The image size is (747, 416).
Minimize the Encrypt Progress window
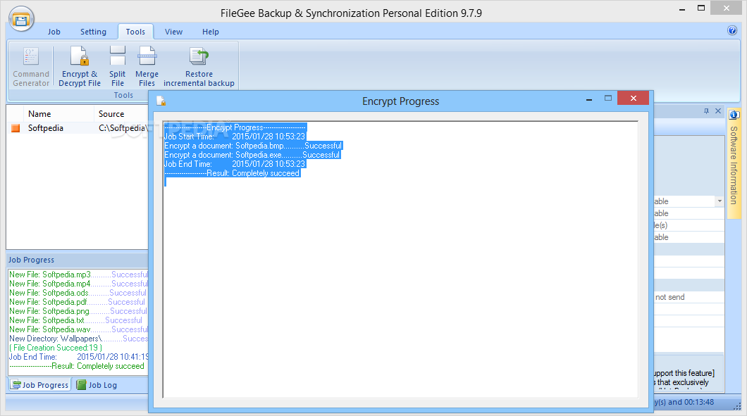pos(589,99)
